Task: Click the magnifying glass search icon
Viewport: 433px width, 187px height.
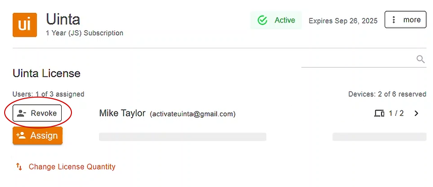Action: (420, 59)
